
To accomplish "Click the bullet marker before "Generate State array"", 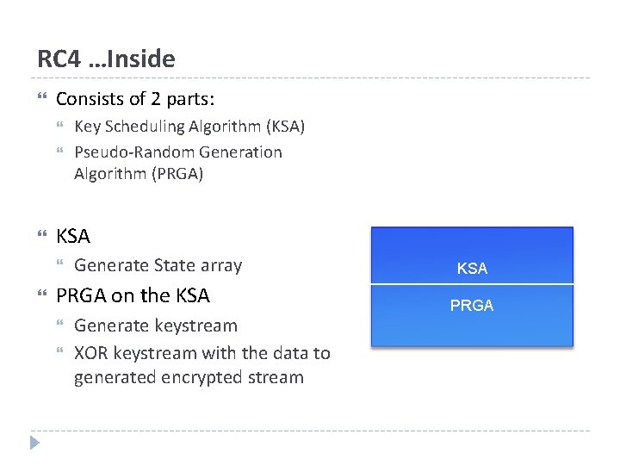I will (60, 265).
